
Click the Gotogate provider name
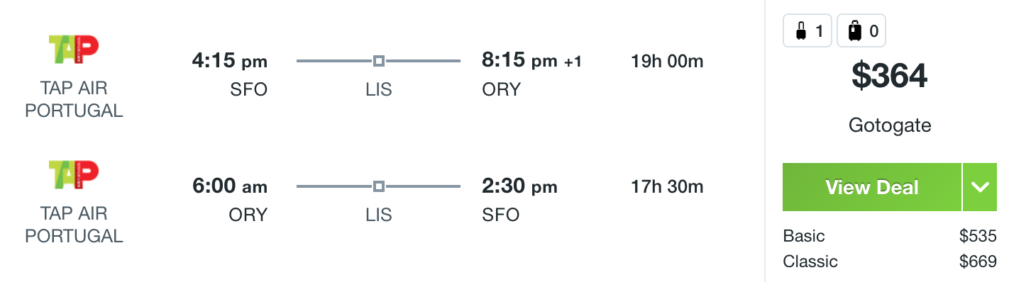coord(889,125)
